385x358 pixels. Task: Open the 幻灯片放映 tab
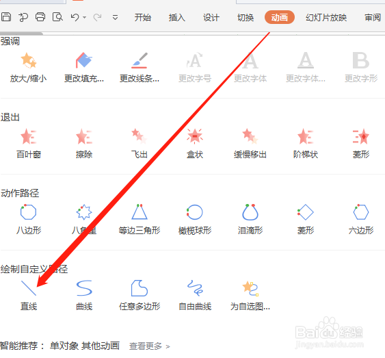point(326,17)
